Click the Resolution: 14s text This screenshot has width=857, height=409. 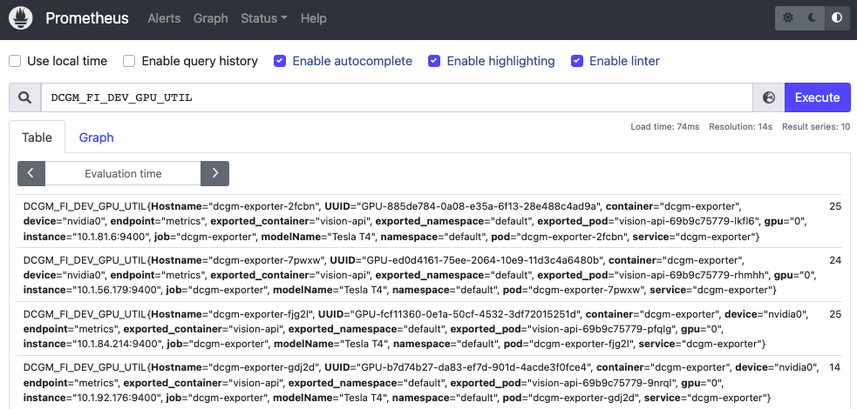(740, 126)
